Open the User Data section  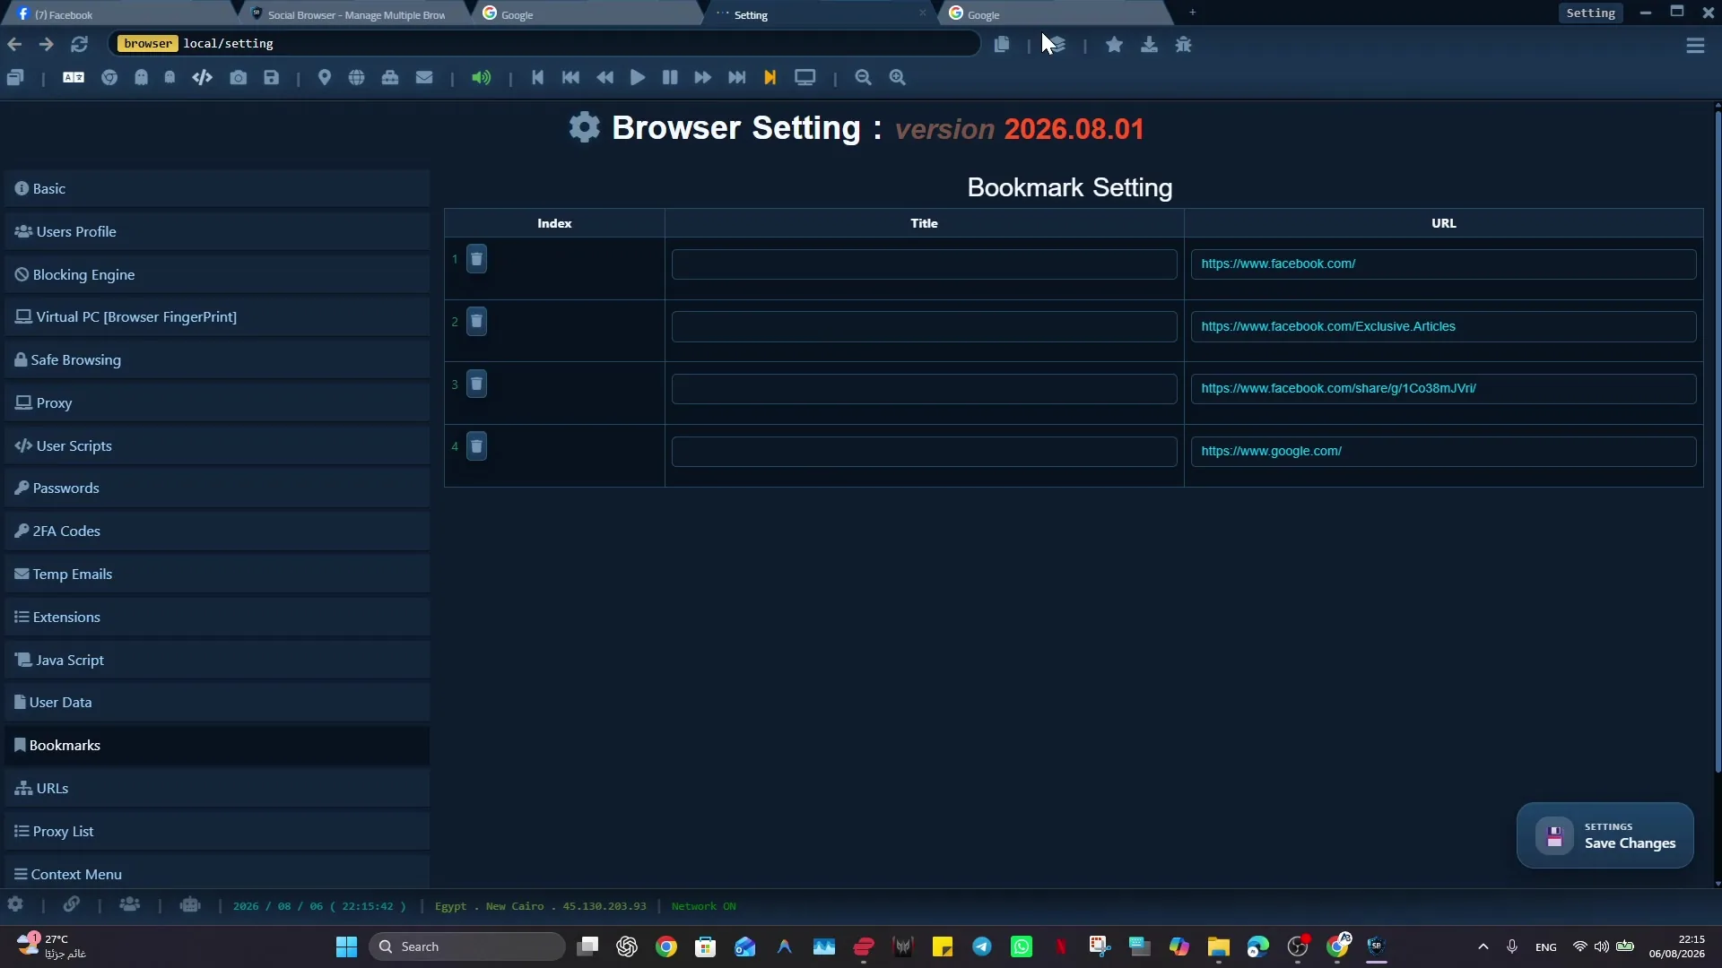pos(217,703)
